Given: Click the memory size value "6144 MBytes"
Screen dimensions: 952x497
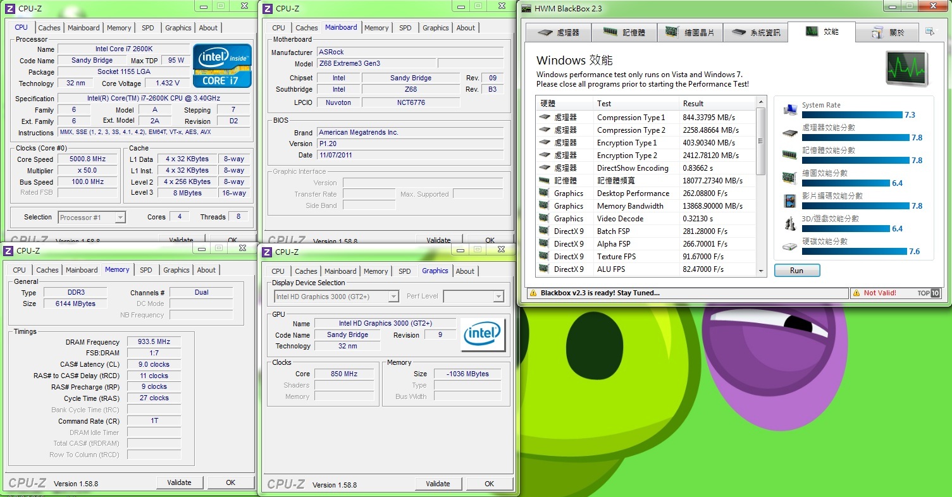Looking at the screenshot, I should (x=75, y=304).
